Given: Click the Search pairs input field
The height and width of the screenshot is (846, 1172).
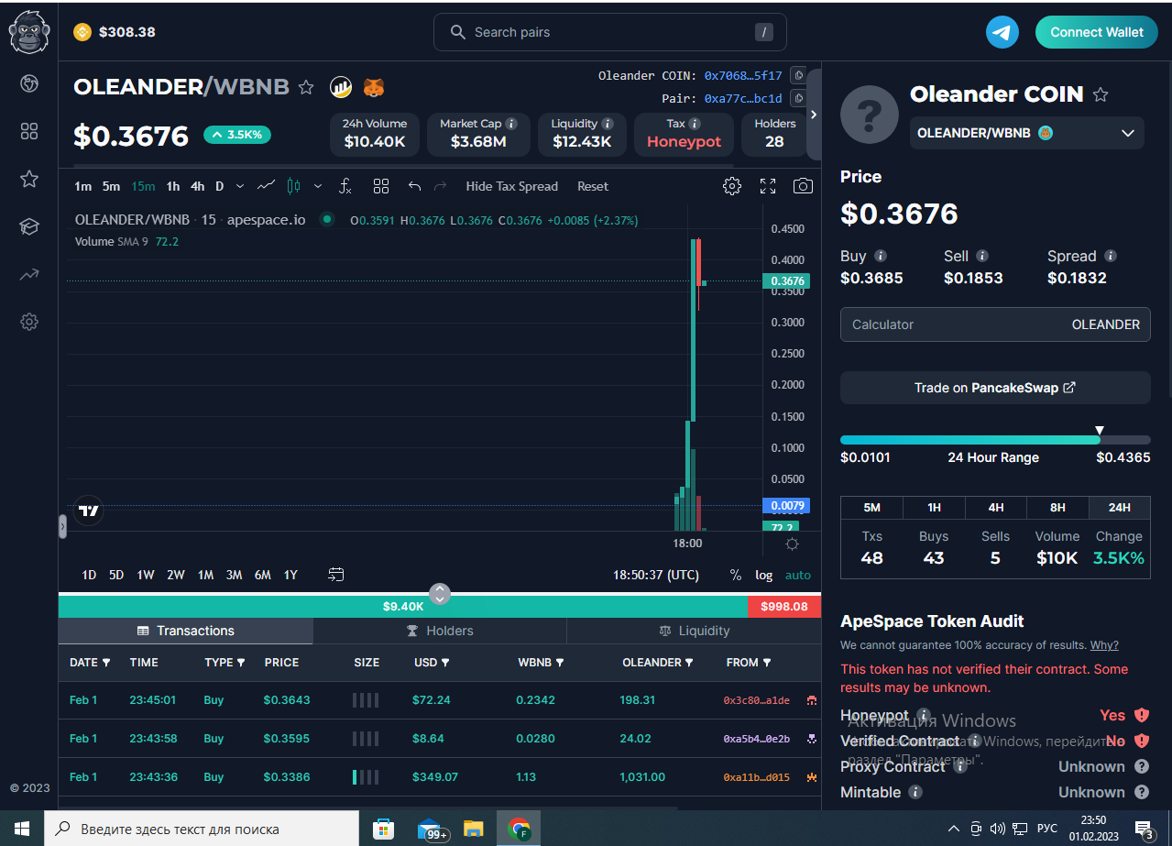Looking at the screenshot, I should [x=609, y=32].
